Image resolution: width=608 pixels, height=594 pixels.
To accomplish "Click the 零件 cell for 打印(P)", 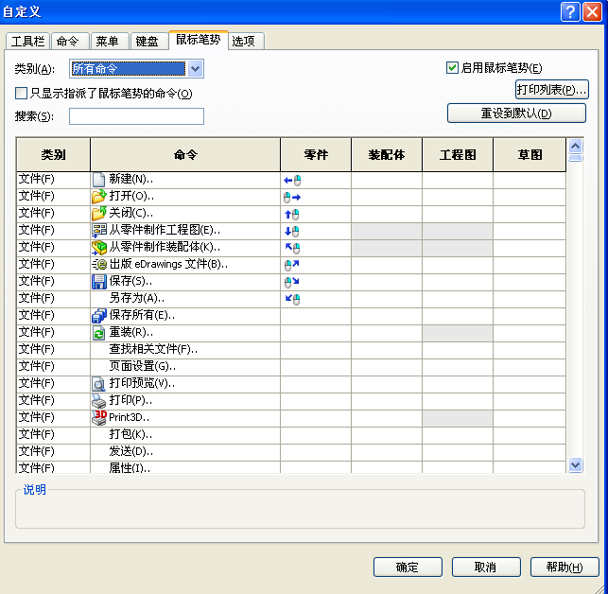I will click(x=316, y=401).
